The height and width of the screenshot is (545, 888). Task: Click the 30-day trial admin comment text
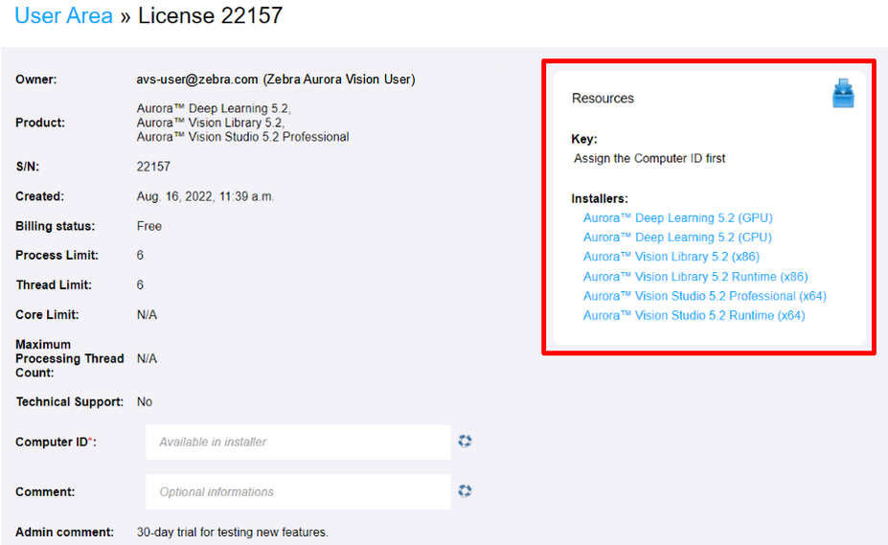click(x=232, y=532)
